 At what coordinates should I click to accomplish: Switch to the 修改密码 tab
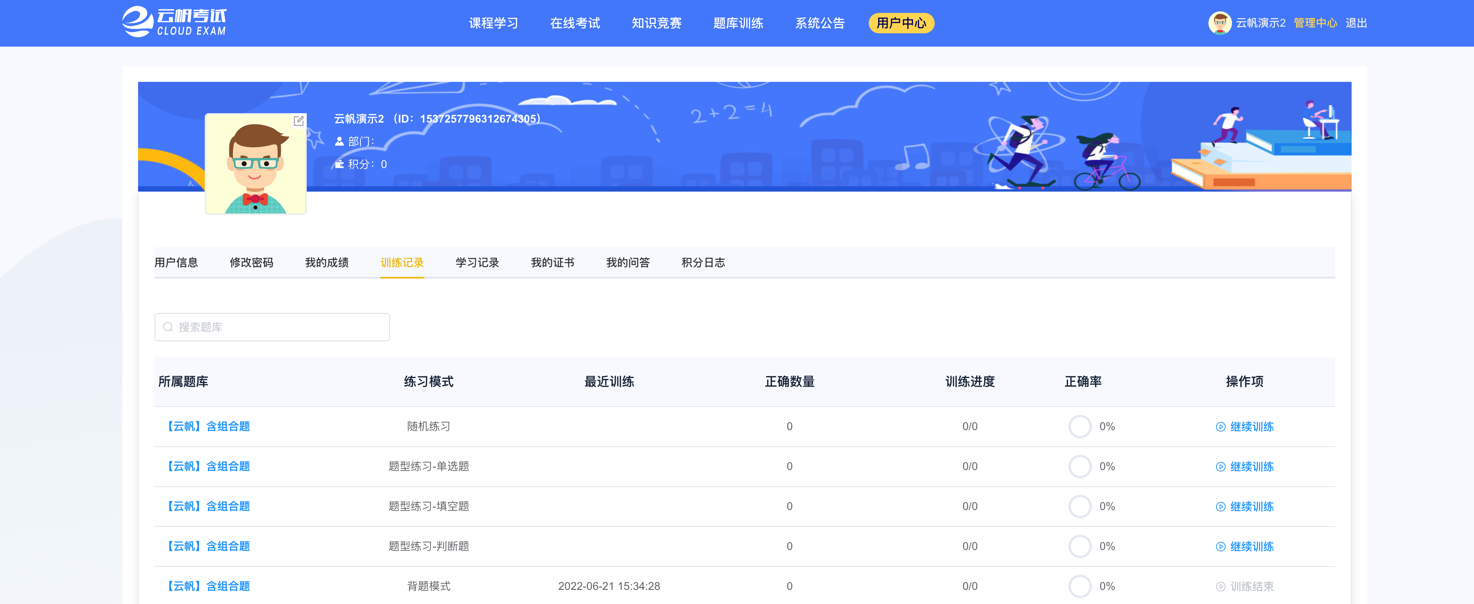pyautogui.click(x=251, y=262)
